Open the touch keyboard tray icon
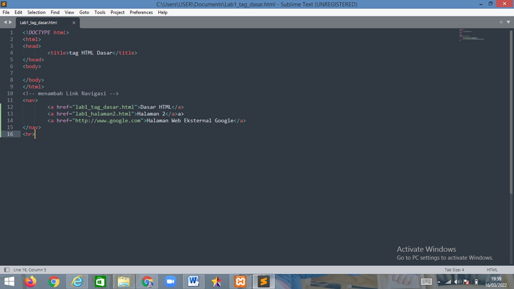514x289 pixels. click(x=426, y=282)
